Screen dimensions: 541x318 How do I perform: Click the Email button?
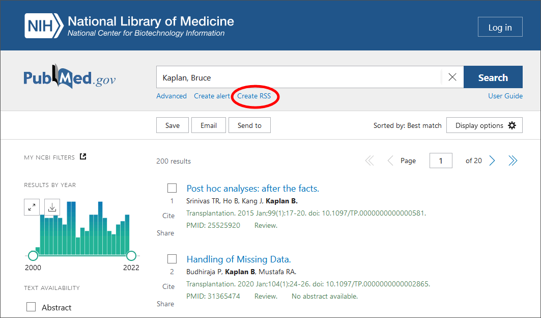[x=208, y=125]
